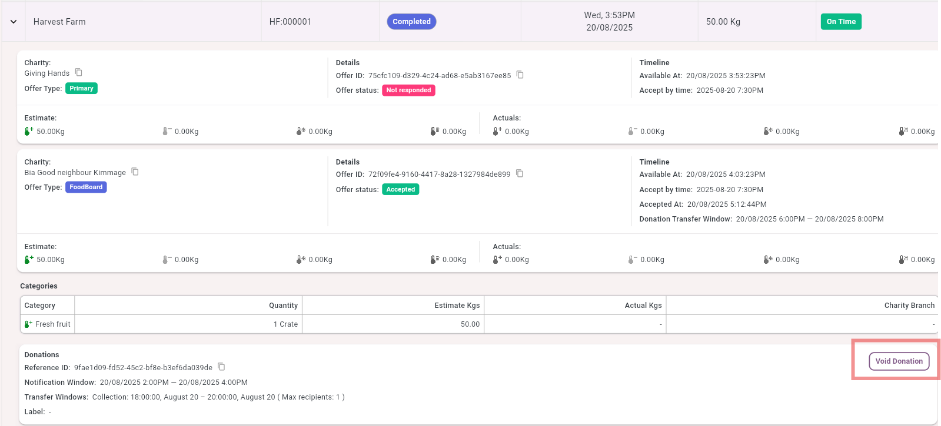Click the Category column header
This screenshot has height=426, width=941.
point(40,306)
